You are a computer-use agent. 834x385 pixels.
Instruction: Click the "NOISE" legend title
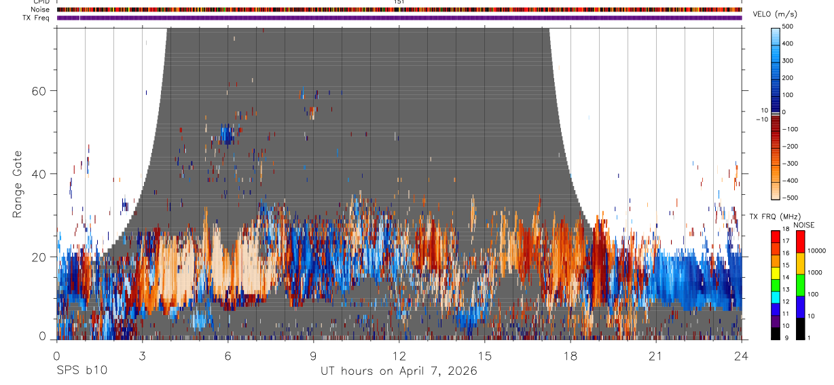click(803, 225)
